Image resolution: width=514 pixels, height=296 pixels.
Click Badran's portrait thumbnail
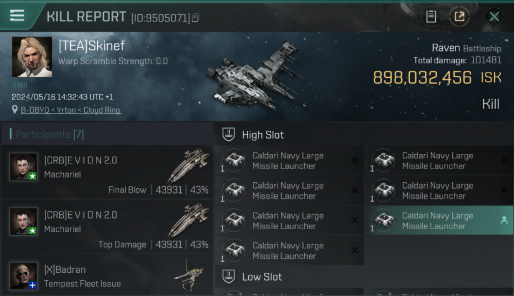(x=24, y=275)
